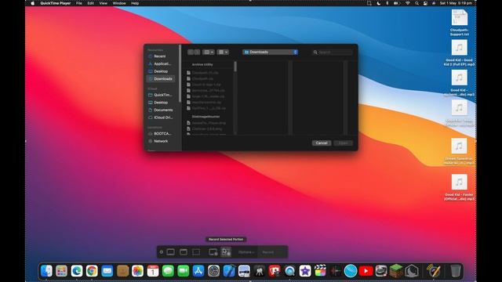The height and width of the screenshot is (282, 502).
Task: Open Mail from the Dock
Action: (x=107, y=271)
